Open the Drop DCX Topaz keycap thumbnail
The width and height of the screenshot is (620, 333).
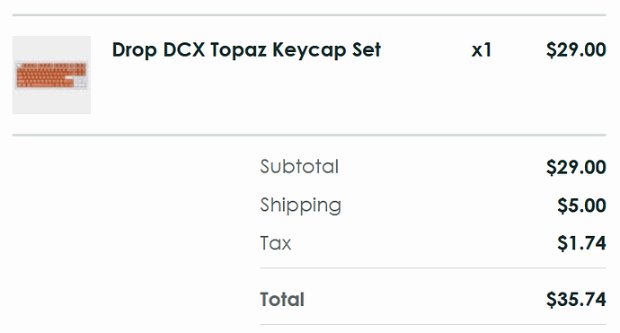51,75
